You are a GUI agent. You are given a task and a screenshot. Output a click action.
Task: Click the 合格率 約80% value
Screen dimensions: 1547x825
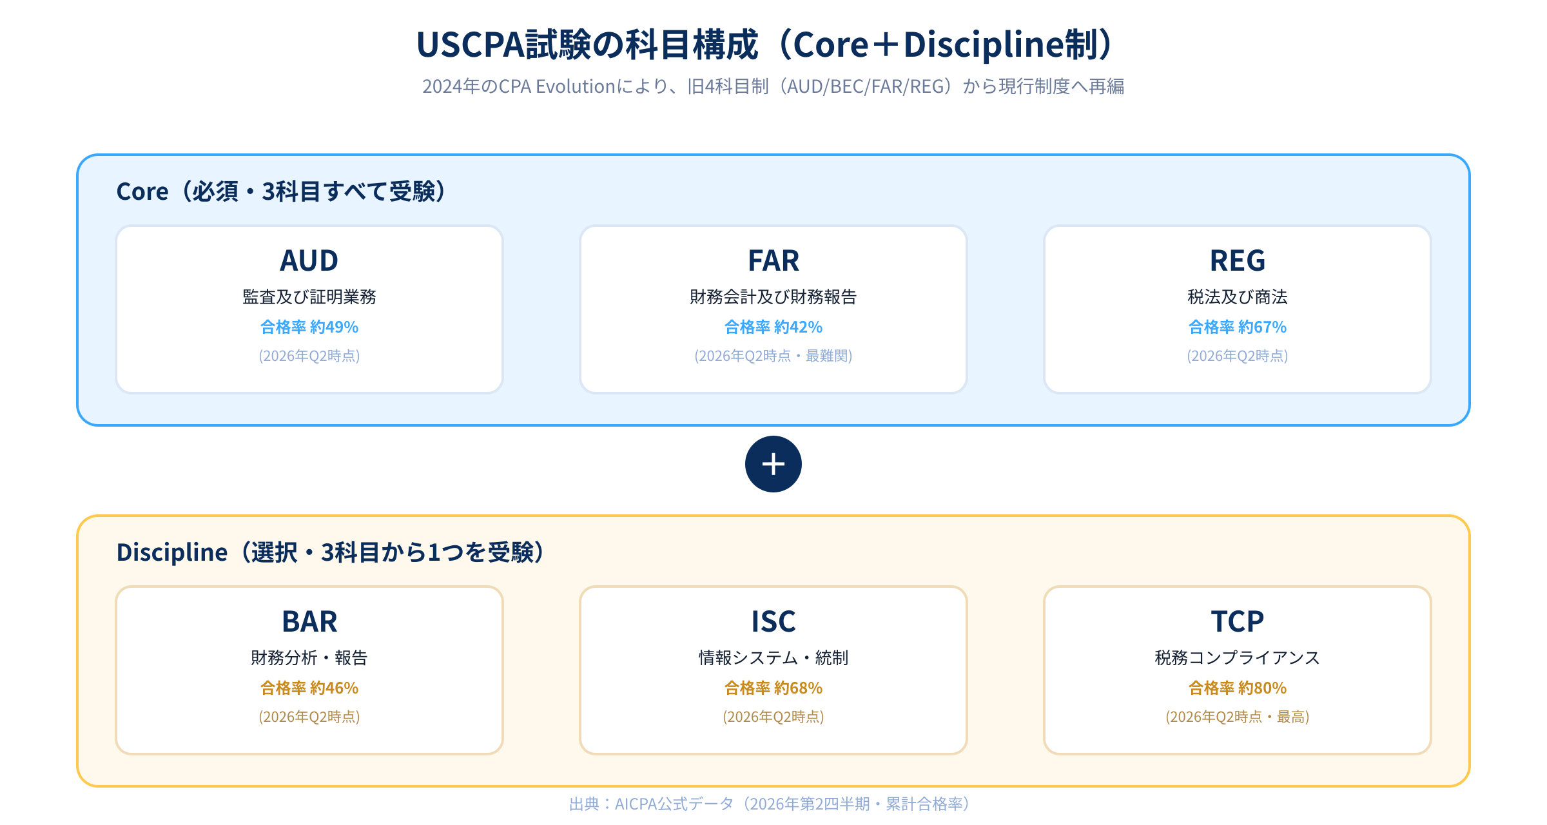[1238, 688]
